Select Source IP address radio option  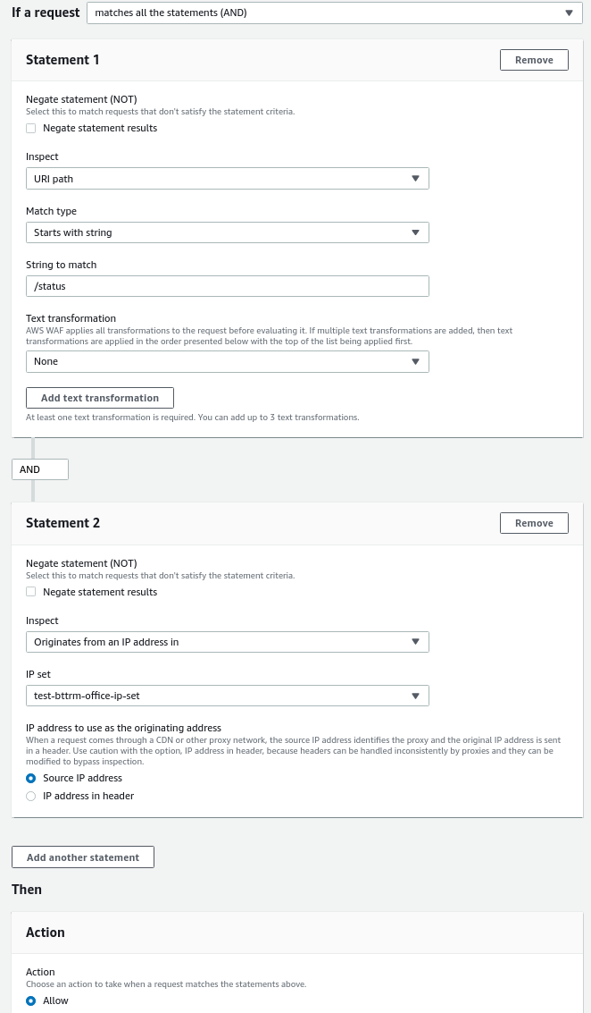coord(31,778)
